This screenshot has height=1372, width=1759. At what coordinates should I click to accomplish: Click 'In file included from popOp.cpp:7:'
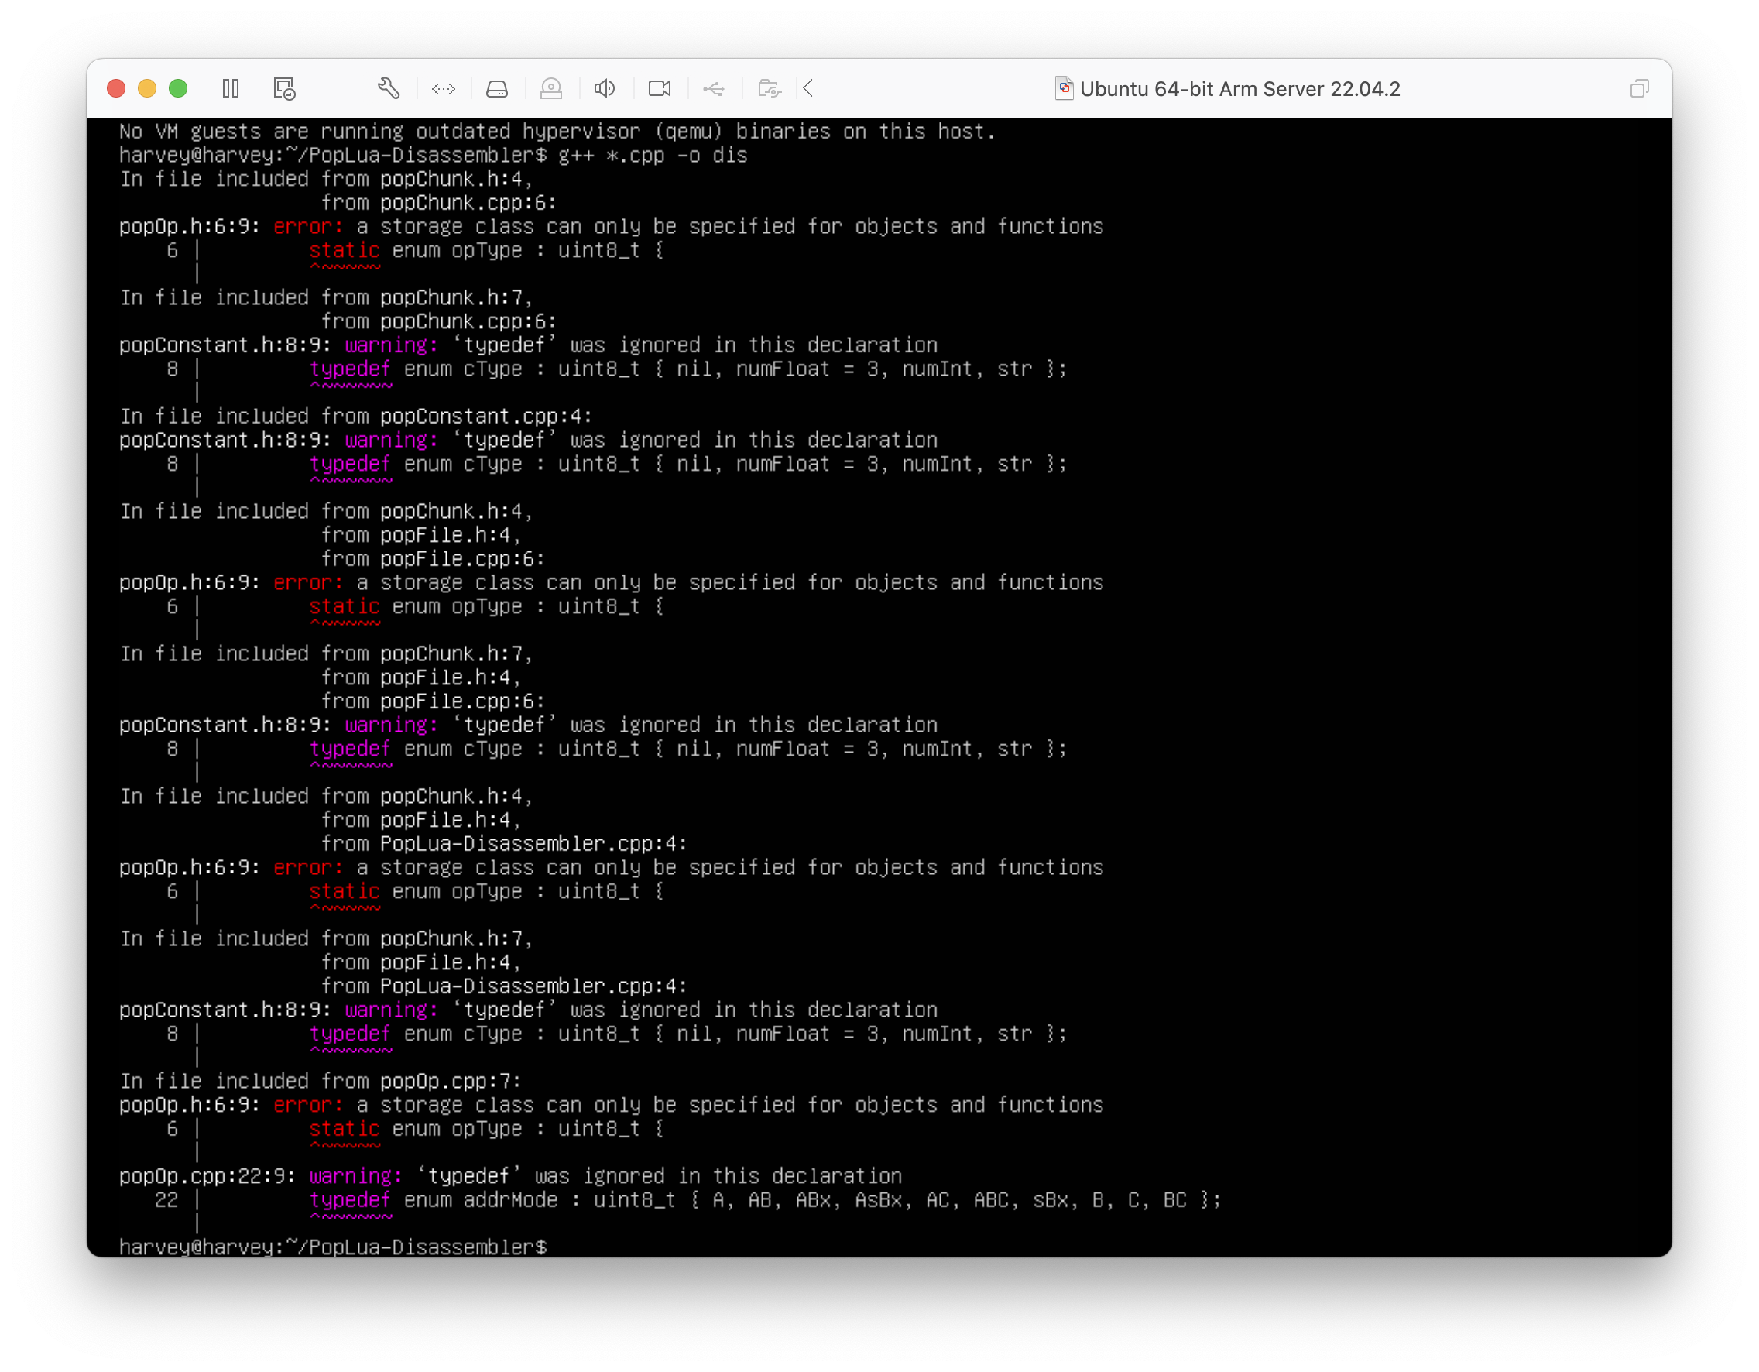[x=321, y=1081]
